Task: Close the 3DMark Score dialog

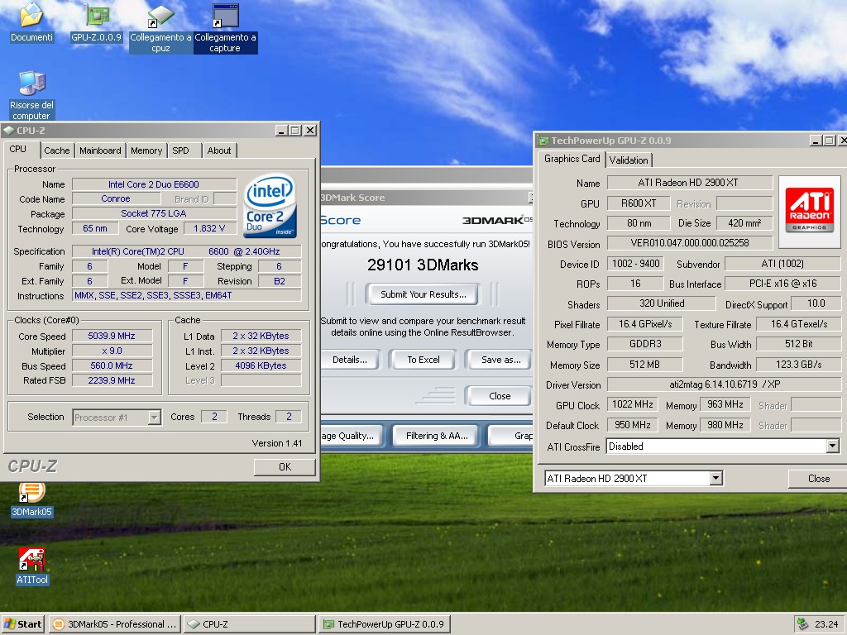Action: (500, 396)
